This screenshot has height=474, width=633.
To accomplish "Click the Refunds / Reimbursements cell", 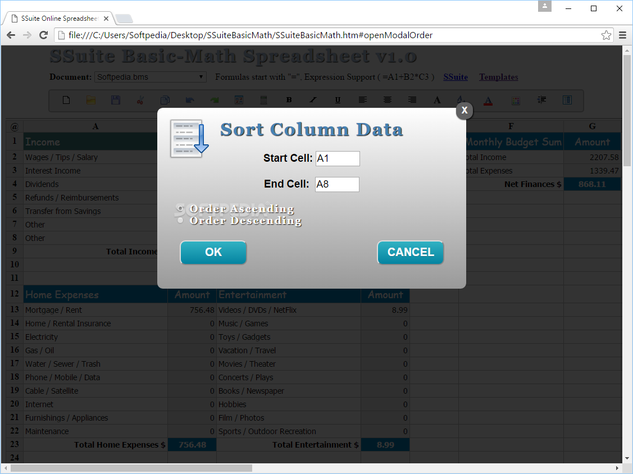I will (x=90, y=198).
